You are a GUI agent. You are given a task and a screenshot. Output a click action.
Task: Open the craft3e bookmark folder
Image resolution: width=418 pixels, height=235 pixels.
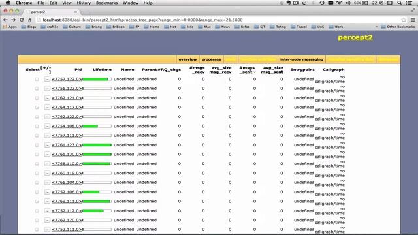click(x=50, y=27)
